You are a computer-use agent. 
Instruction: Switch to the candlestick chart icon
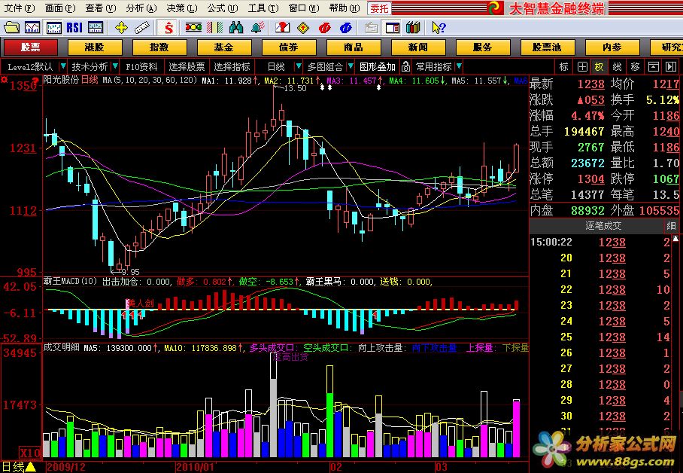point(54,28)
